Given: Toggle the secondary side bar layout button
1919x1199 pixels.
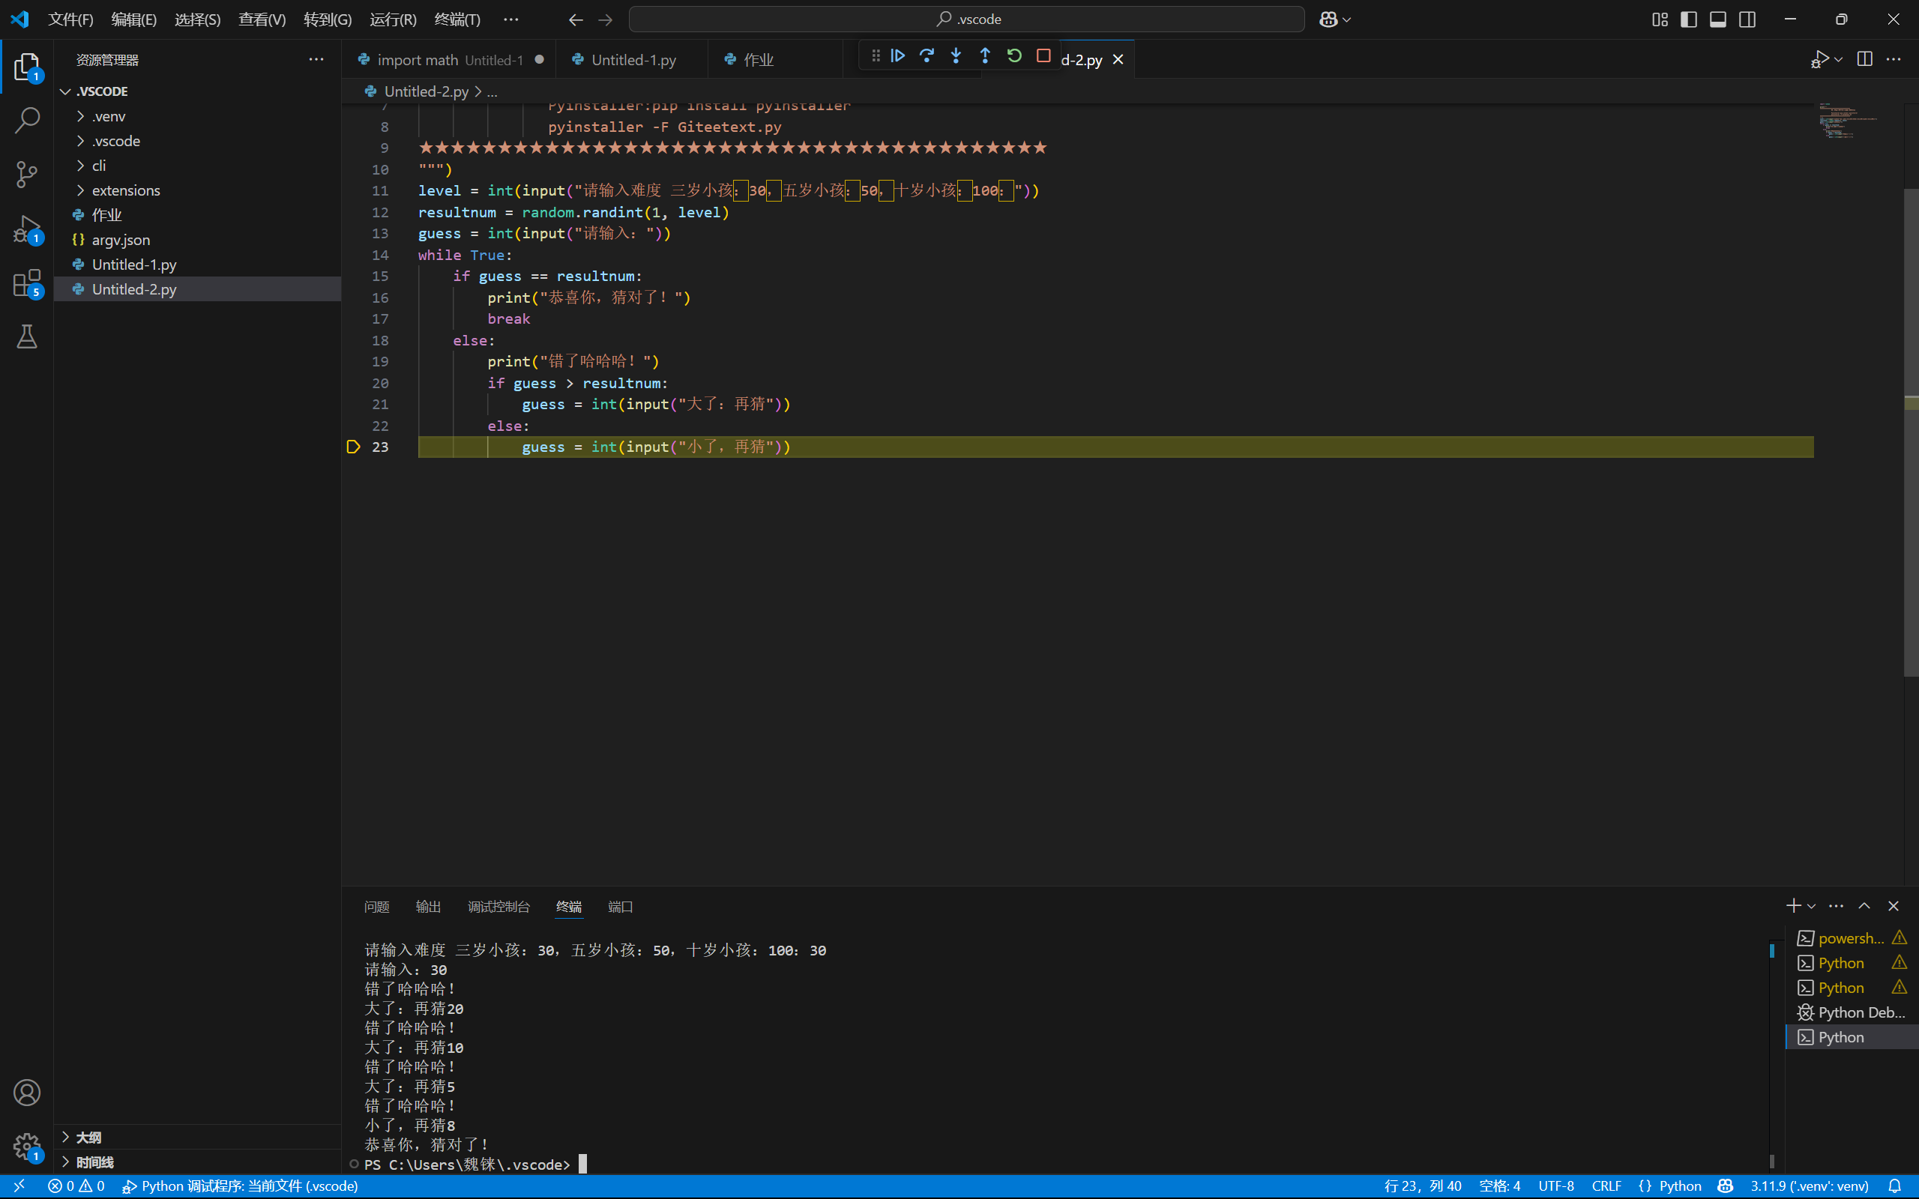Looking at the screenshot, I should pos(1747,19).
